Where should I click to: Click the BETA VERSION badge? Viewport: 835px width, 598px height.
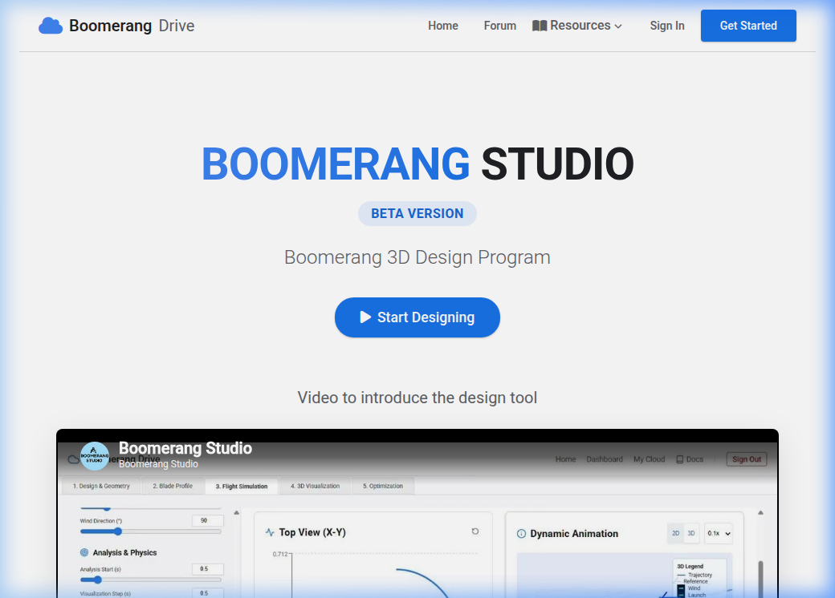pyautogui.click(x=417, y=214)
